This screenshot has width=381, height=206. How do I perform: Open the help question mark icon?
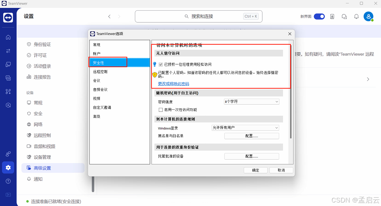click(x=8, y=181)
